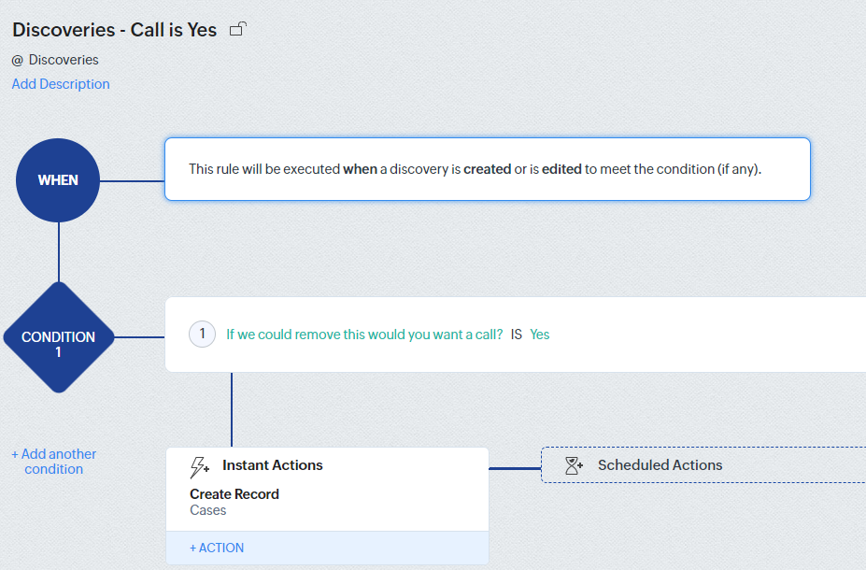The image size is (866, 570).
Task: Click the Cases module label under Create Record
Action: (x=208, y=510)
